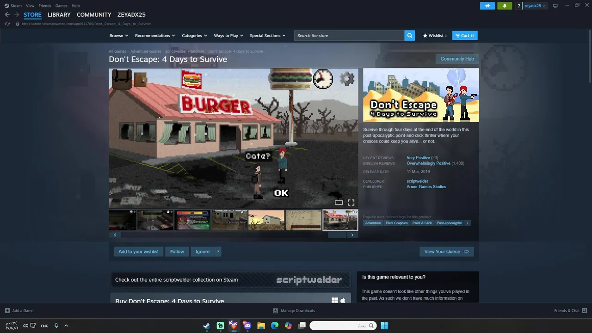Open the Help menu
This screenshot has width=592, height=333.
(x=76, y=6)
